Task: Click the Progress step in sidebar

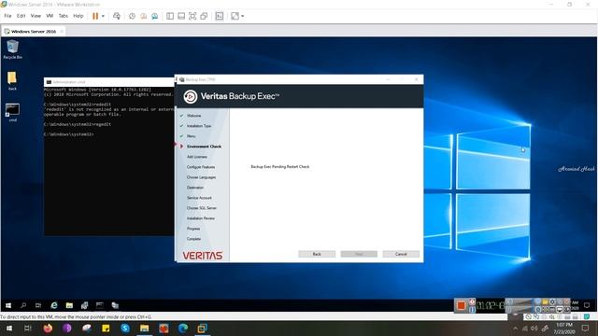Action: click(x=193, y=229)
